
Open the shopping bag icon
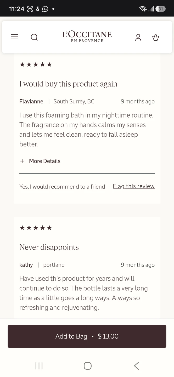(156, 37)
